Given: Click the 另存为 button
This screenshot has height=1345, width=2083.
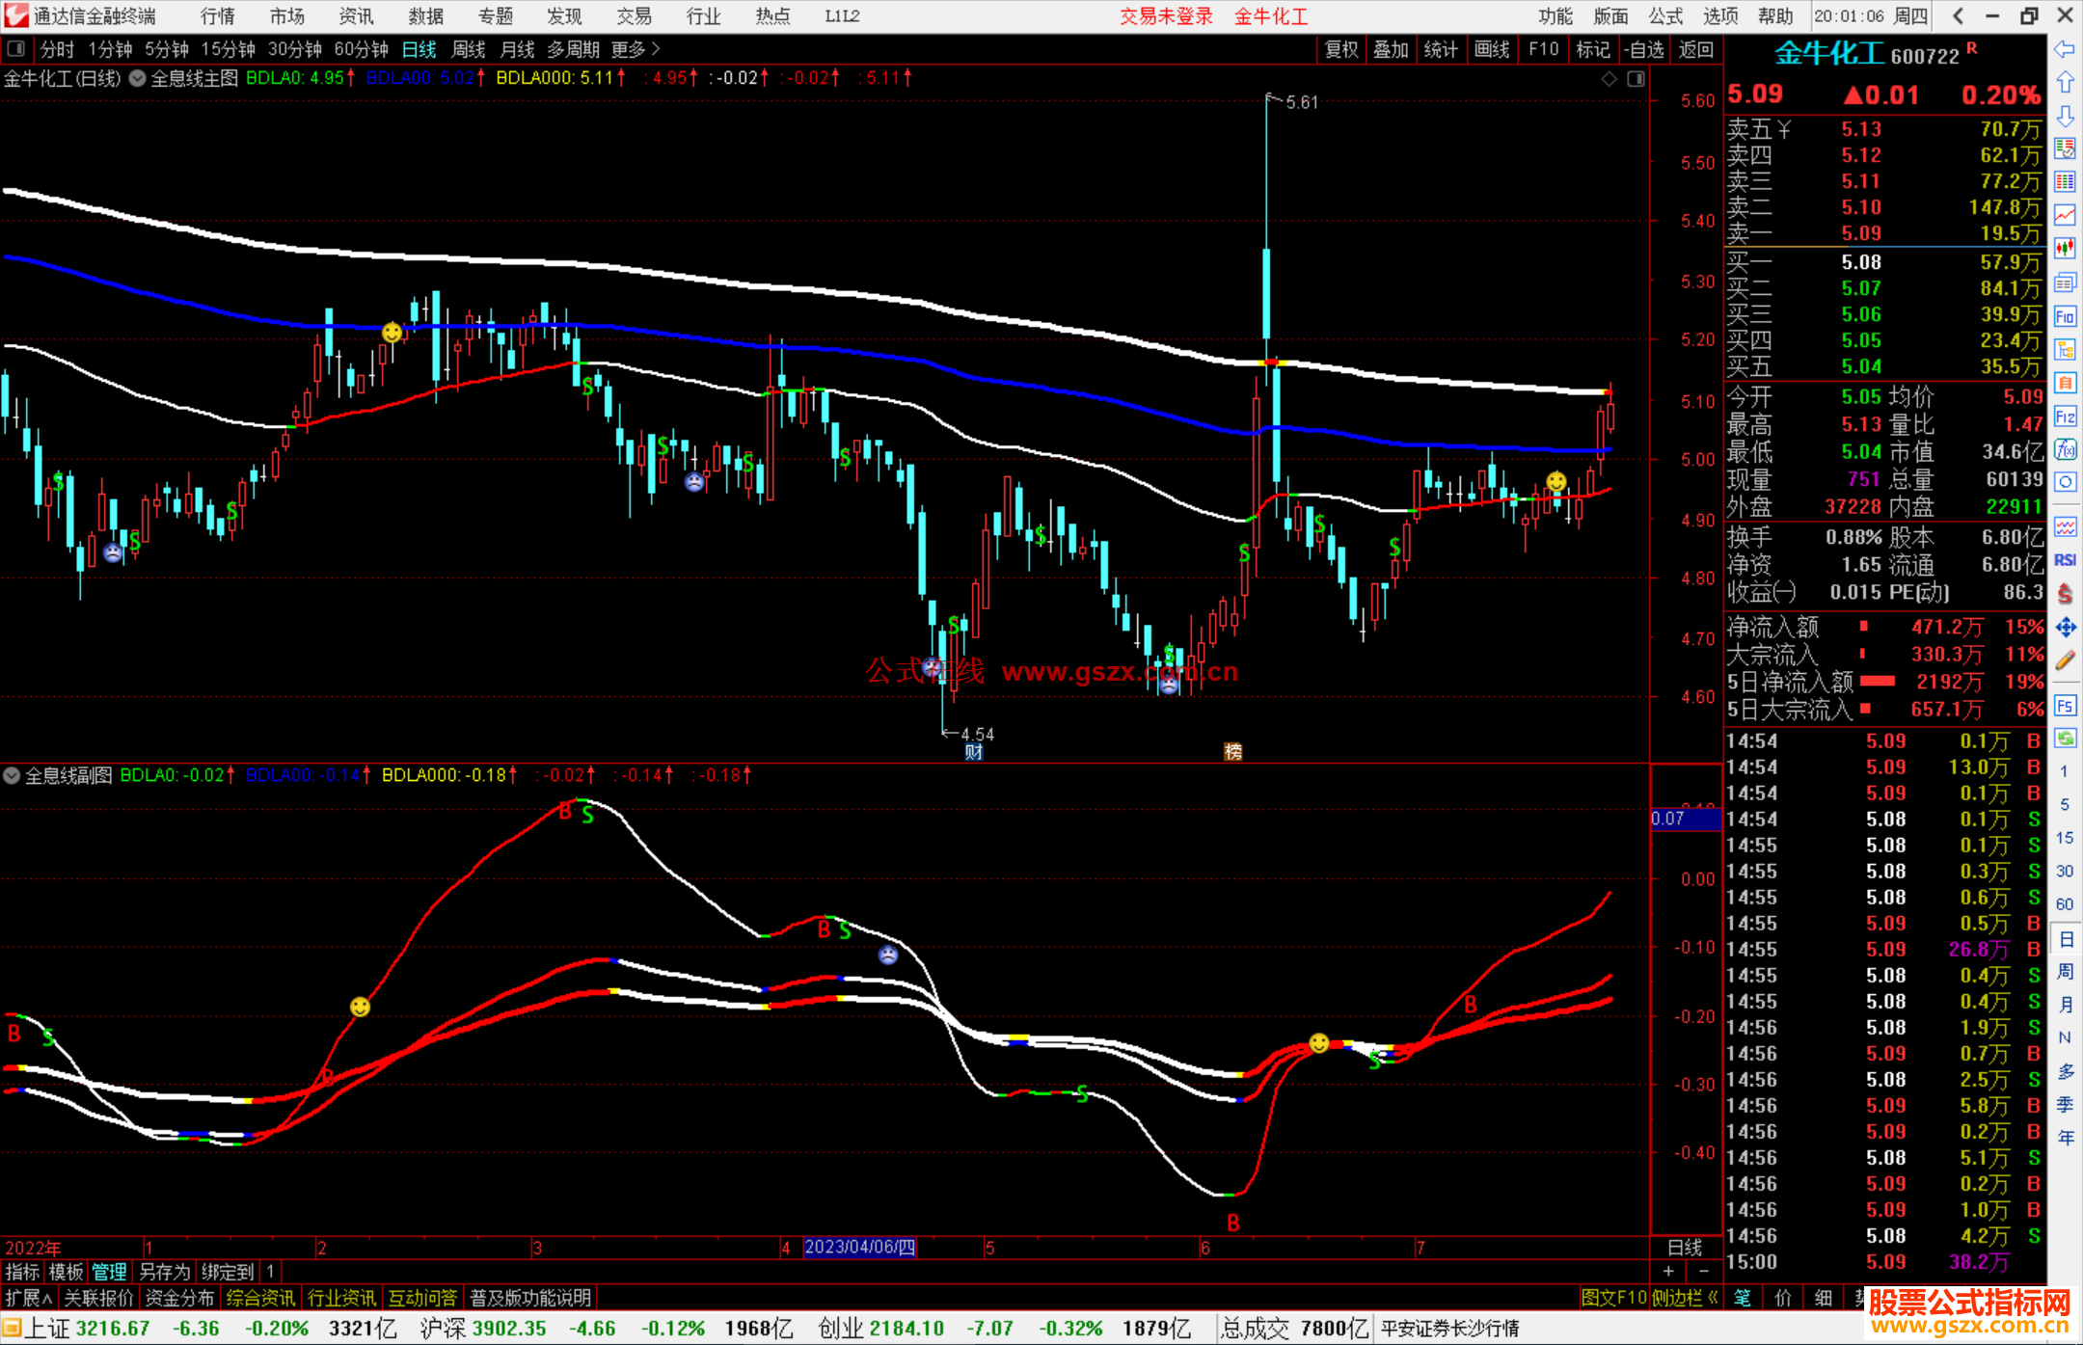Looking at the screenshot, I should [164, 1272].
